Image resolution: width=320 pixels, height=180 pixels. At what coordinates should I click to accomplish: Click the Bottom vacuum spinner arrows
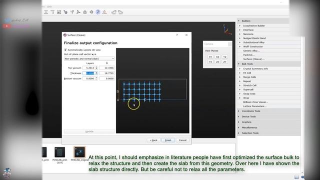tap(96, 78)
